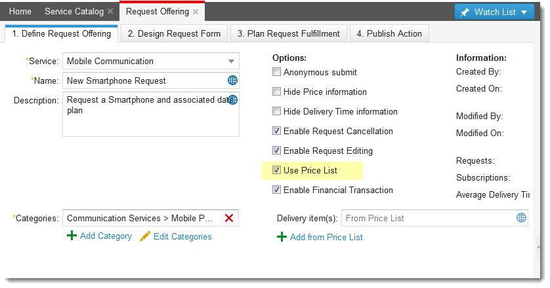
Task: Click the green plus Add Category icon
Action: 72,236
